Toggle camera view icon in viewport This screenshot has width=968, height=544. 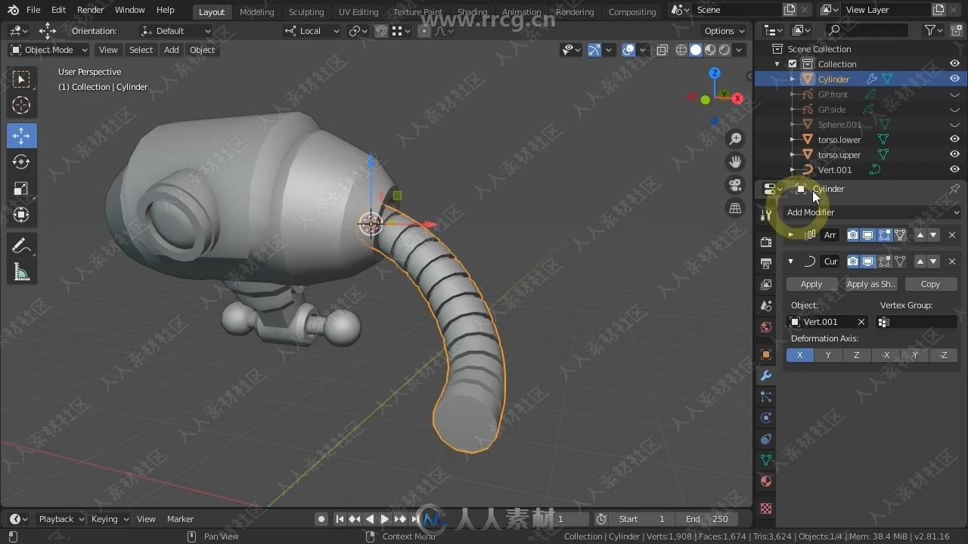click(735, 185)
